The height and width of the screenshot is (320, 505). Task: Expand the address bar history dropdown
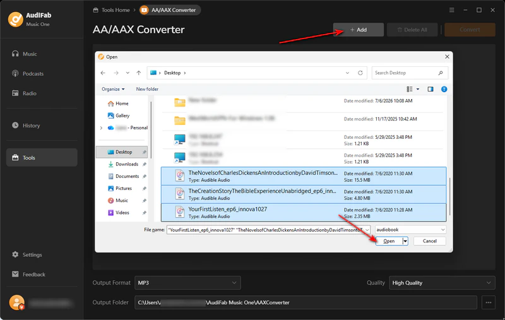(x=347, y=73)
